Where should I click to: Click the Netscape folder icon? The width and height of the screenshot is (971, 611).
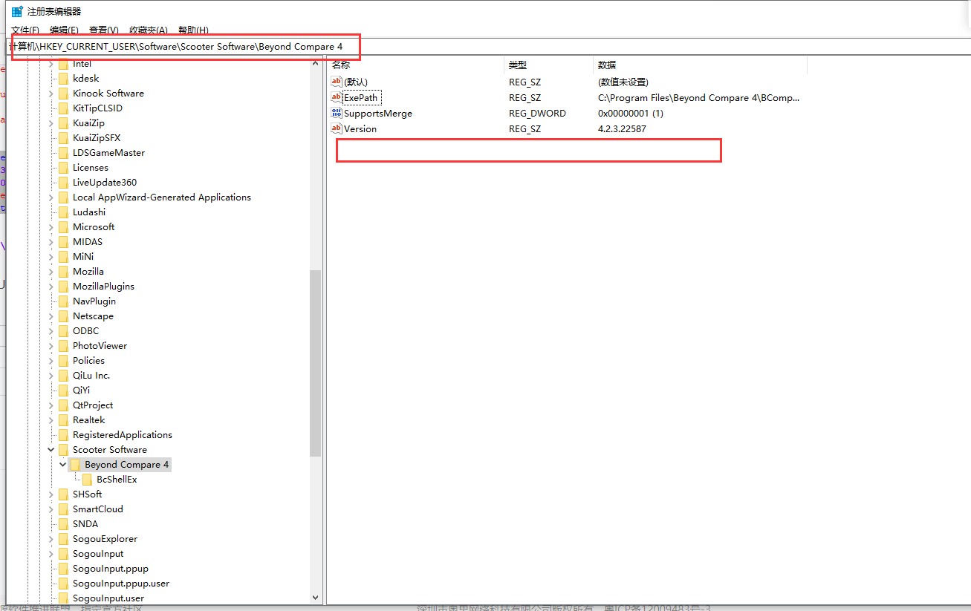63,316
